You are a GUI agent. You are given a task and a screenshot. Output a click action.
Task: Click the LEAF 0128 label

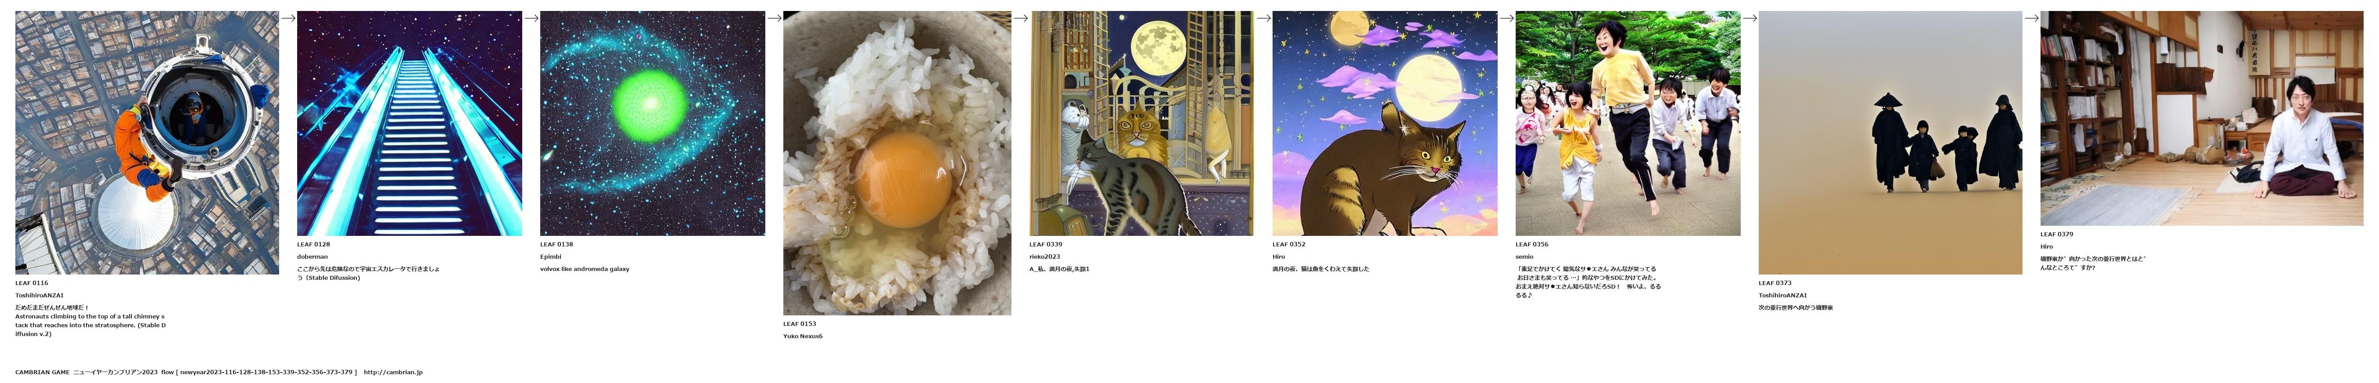(313, 245)
